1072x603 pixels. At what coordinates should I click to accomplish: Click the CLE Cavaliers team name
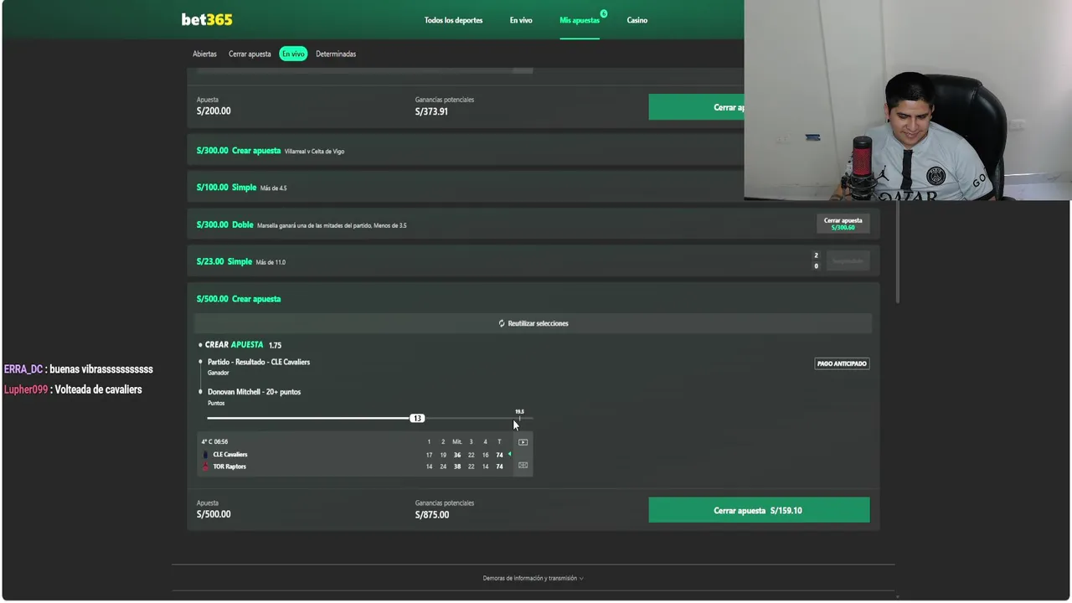230,455
